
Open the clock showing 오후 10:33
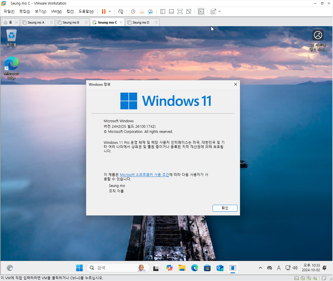(311, 268)
